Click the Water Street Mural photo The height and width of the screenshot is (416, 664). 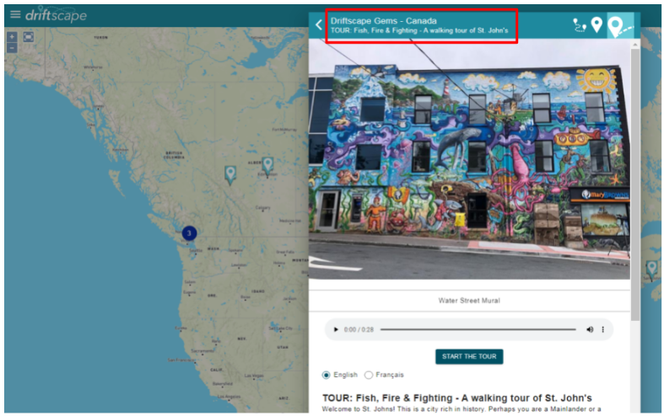(469, 159)
